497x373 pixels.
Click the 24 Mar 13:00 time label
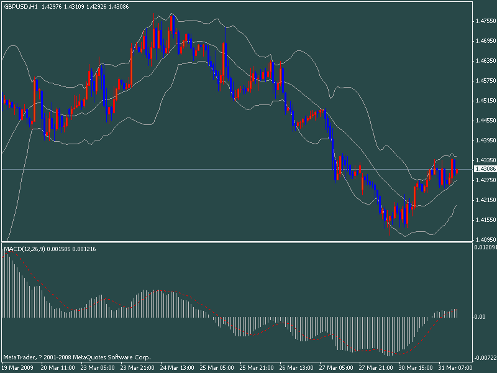[177, 368]
